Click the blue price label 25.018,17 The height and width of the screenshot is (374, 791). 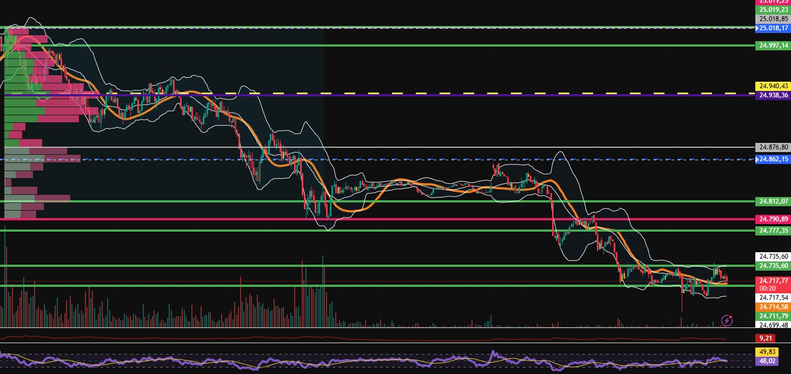coord(773,29)
